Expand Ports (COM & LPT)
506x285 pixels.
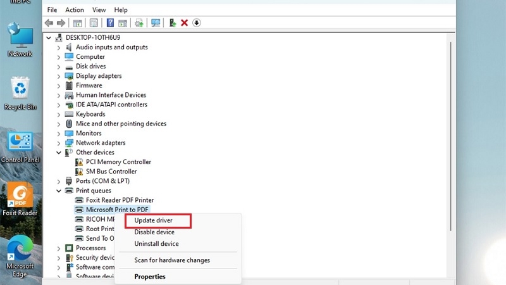pos(59,181)
